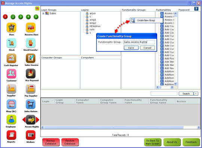The height and width of the screenshot is (148, 202).
Task: Click the small yellow icon above sidebar
Action: (37, 9)
